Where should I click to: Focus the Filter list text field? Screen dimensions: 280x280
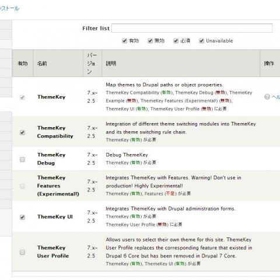192,28
